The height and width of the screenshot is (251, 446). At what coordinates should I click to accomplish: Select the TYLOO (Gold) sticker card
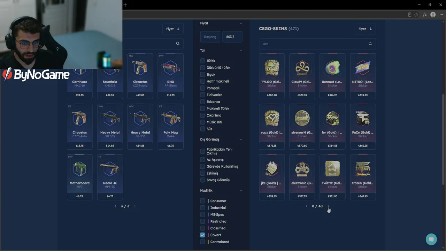tap(272, 76)
